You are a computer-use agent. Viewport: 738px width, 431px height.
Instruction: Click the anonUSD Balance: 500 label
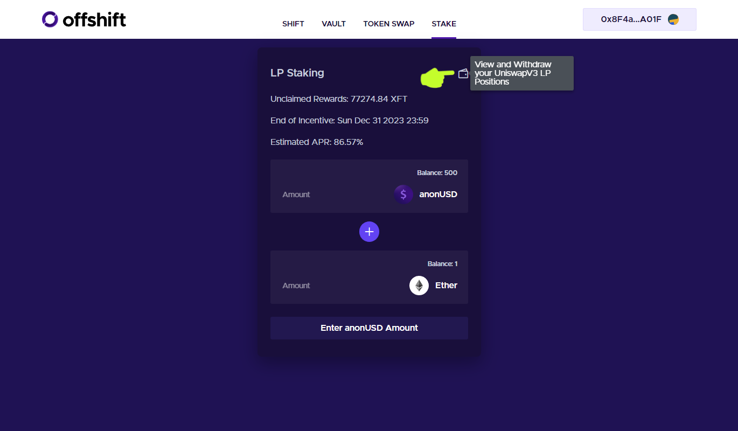[437, 173]
